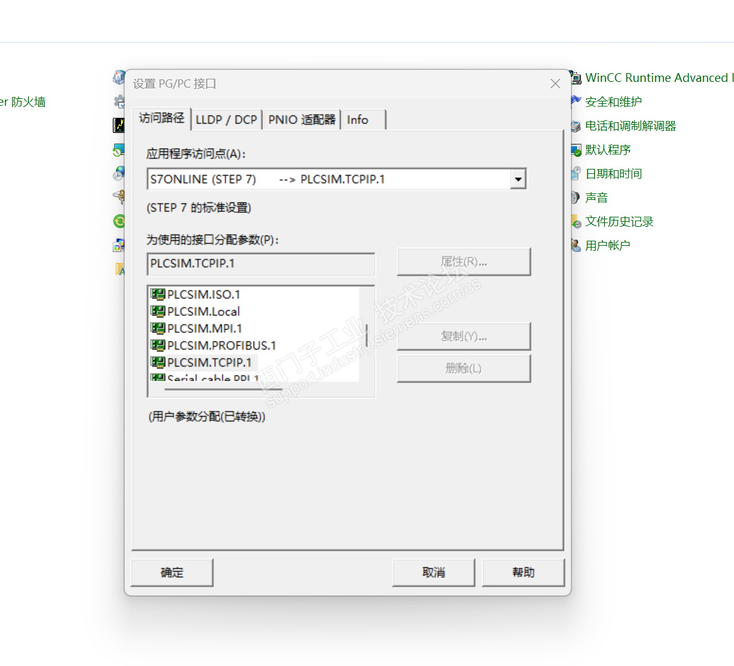Image resolution: width=734 pixels, height=666 pixels.
Task: Open the 防火墙 link in Control Panel
Action: coord(23,101)
